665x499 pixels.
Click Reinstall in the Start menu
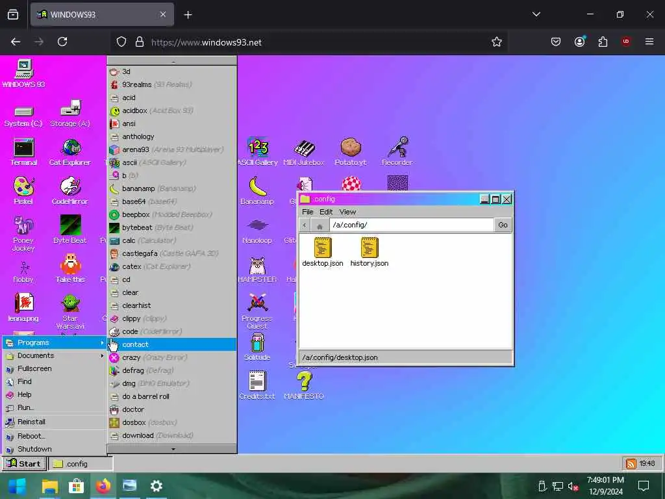point(55,422)
